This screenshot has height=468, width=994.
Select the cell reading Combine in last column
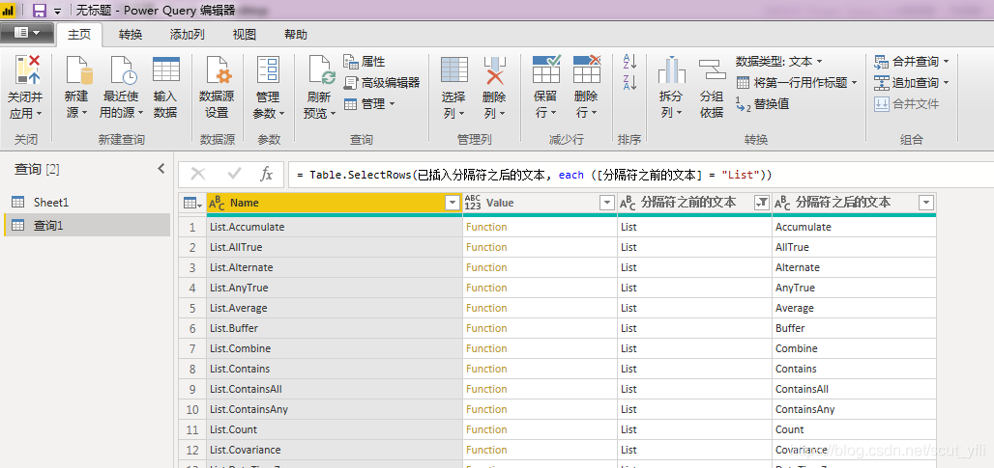click(x=854, y=348)
